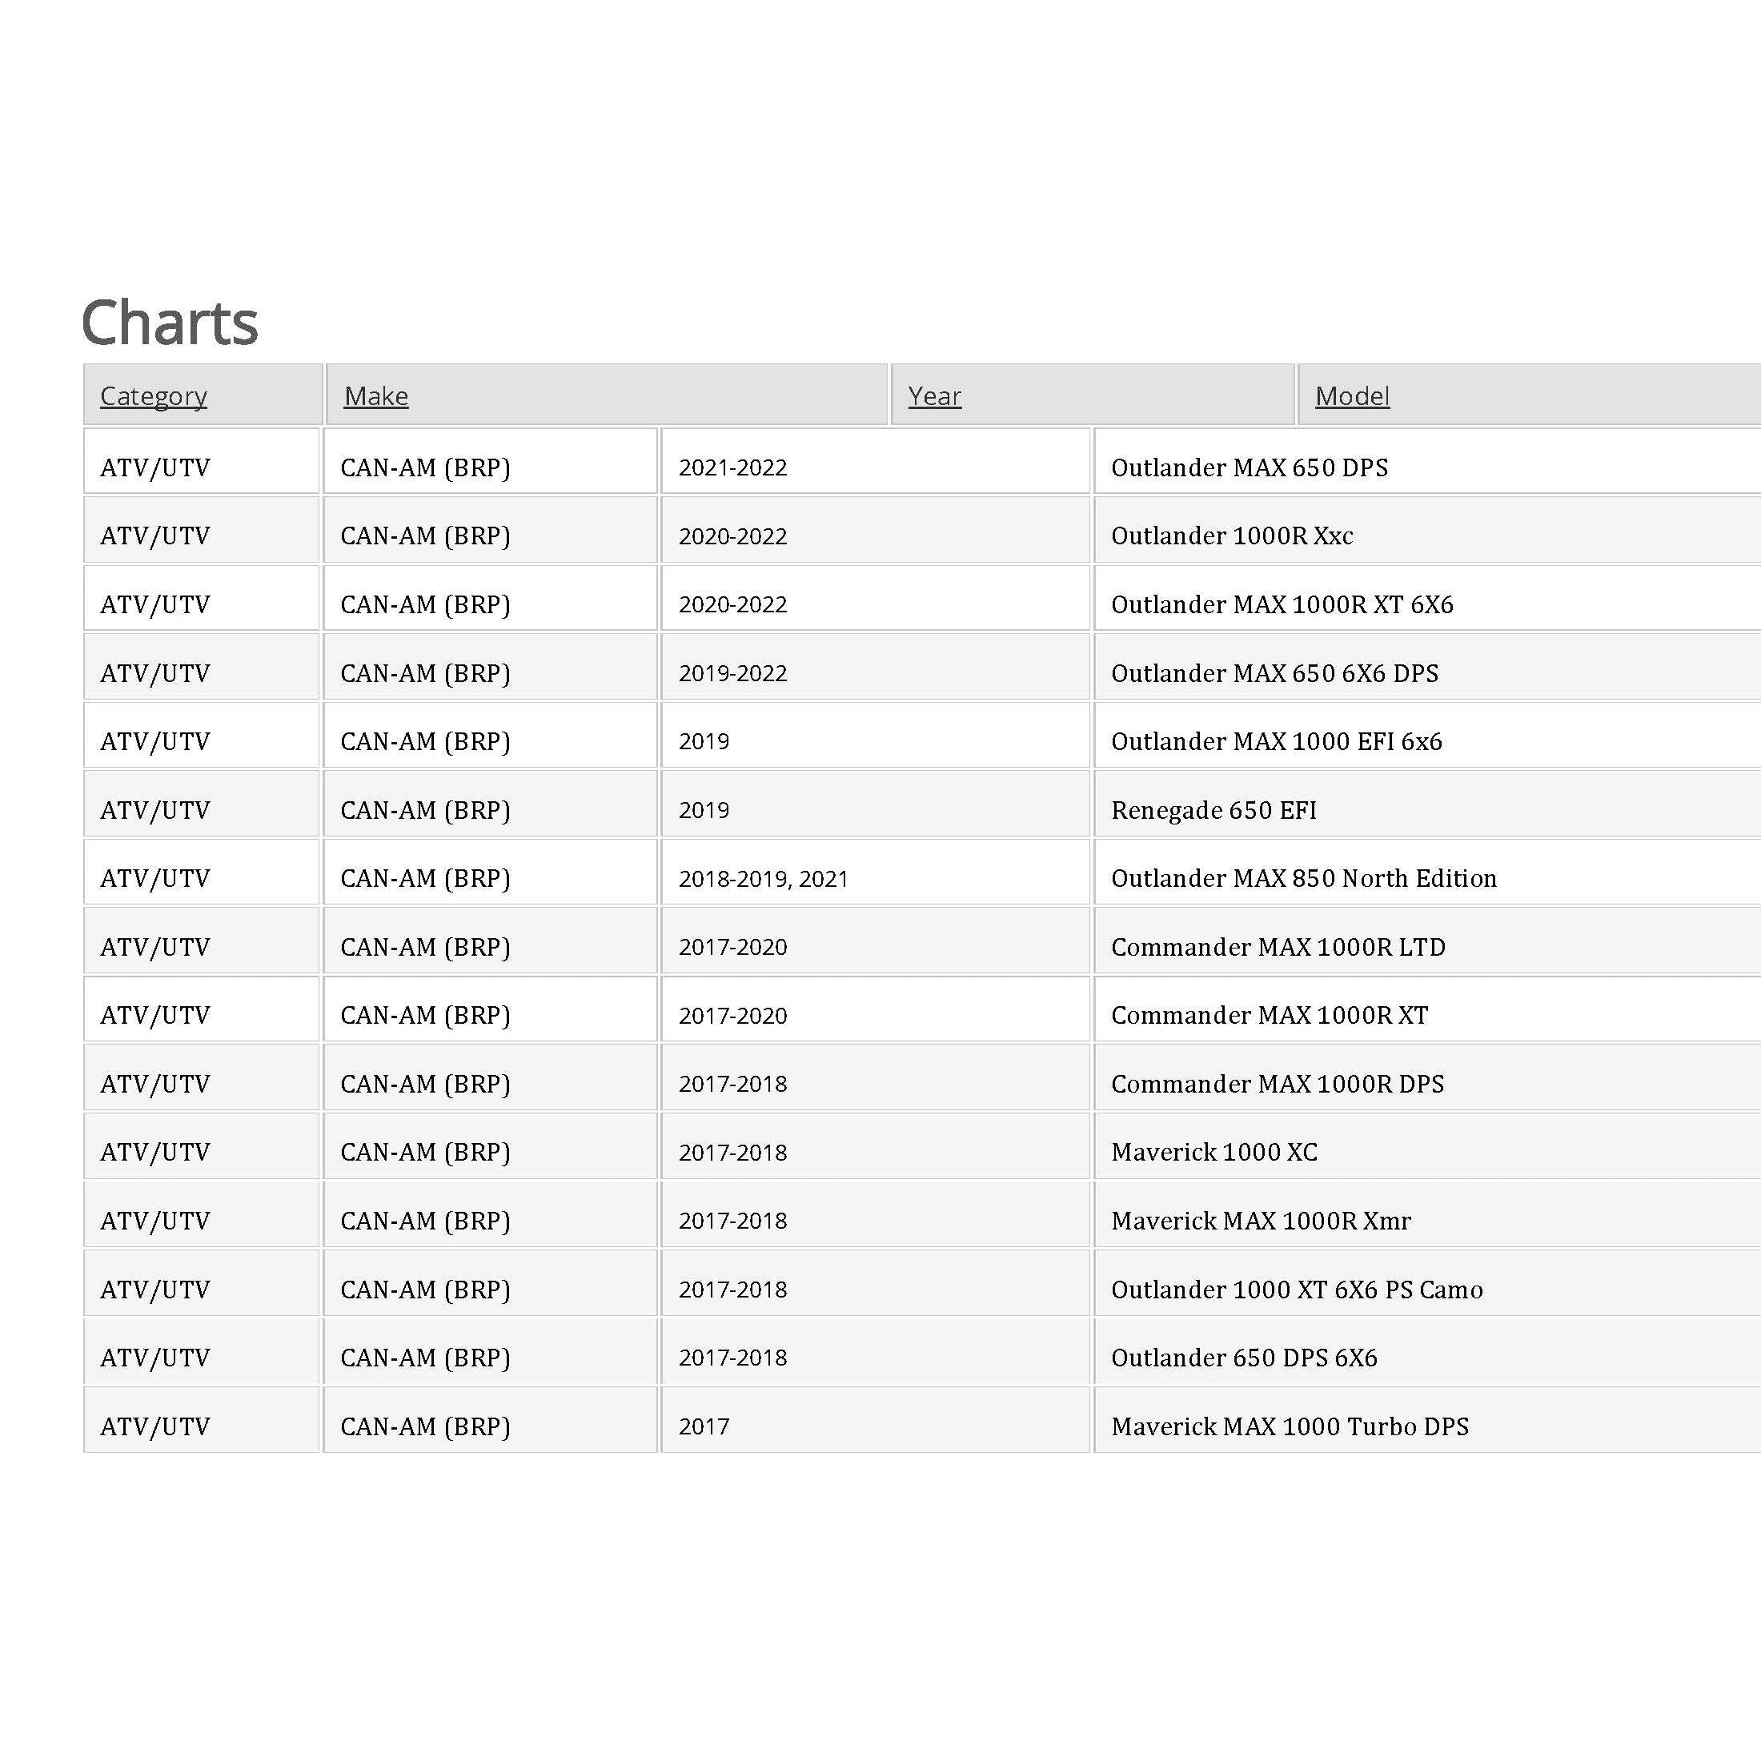Click the 2018-2019, 2021 year cell
Screen dimensions: 1761x1761
click(x=875, y=872)
